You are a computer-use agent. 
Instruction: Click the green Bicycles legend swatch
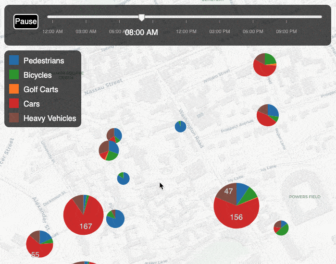coord(14,74)
